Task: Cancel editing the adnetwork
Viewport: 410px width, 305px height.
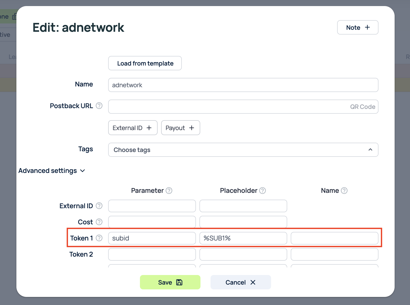Action: tap(241, 282)
